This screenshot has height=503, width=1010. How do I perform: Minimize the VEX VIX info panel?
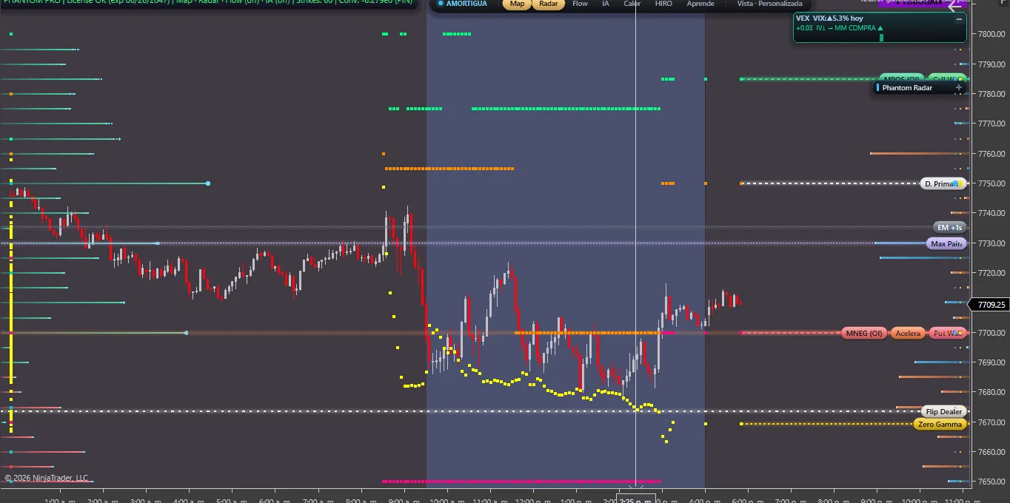[x=959, y=18]
